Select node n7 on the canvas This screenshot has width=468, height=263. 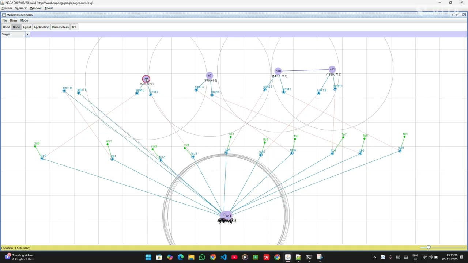coord(210,76)
